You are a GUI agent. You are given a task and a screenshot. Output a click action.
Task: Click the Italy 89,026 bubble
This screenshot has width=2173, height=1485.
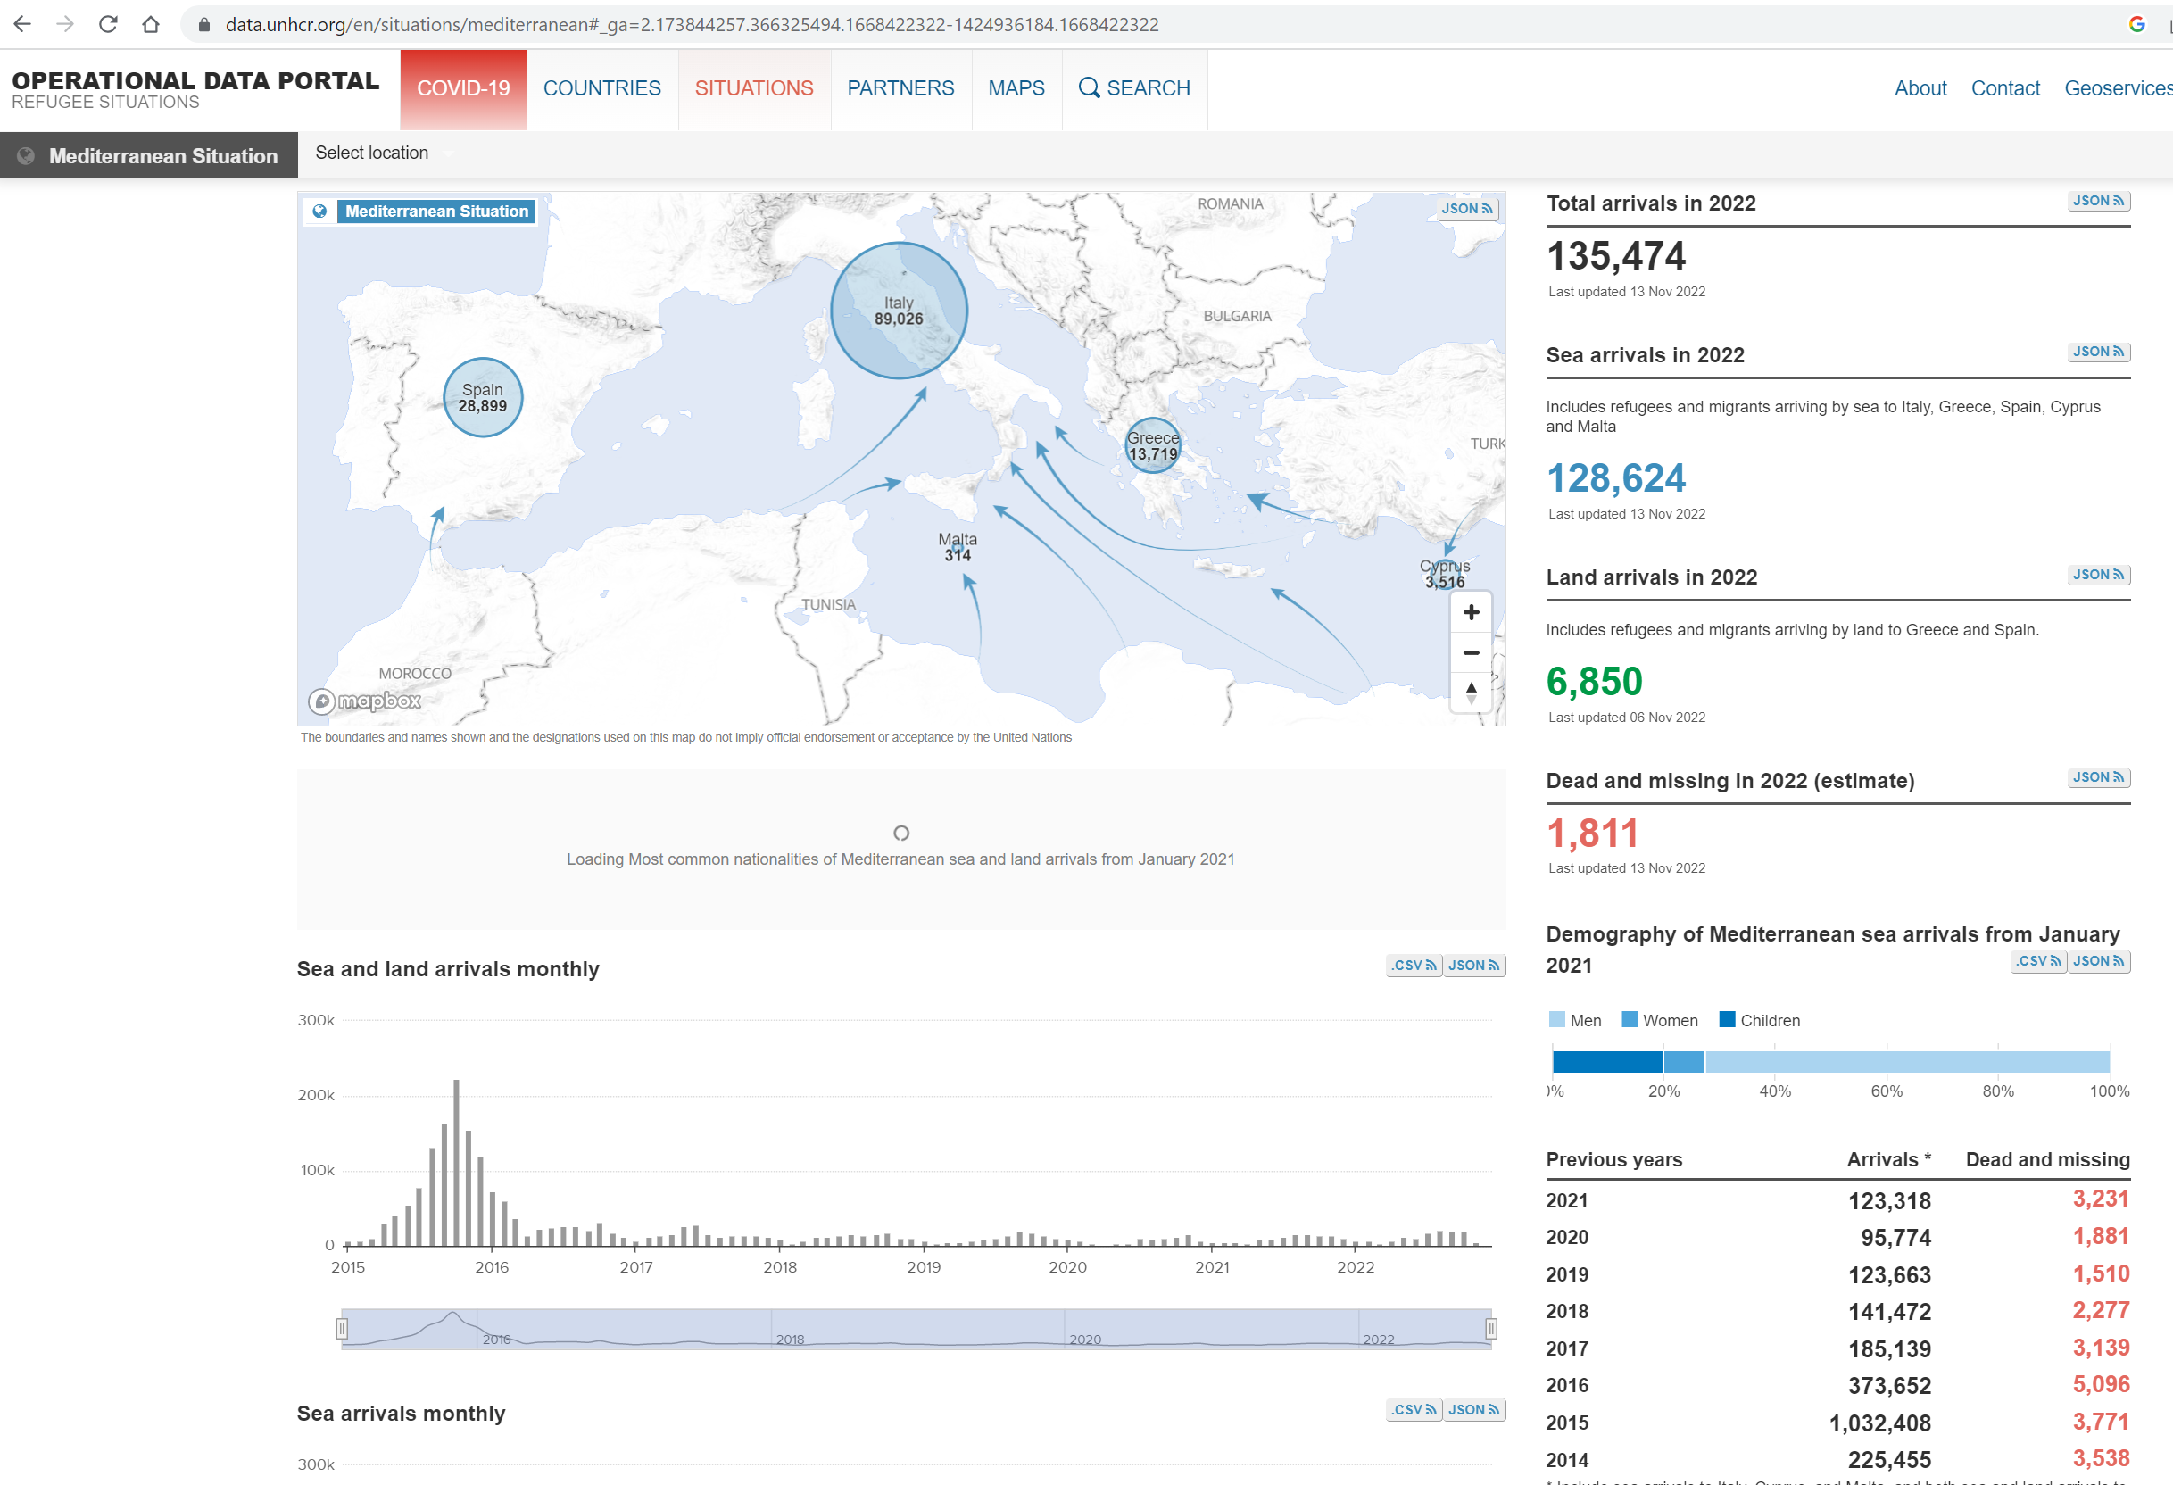coord(899,311)
